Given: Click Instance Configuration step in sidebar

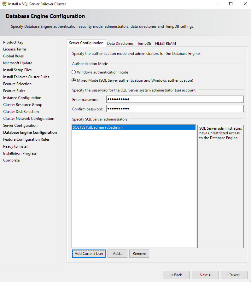Looking at the screenshot, I should point(22,98).
